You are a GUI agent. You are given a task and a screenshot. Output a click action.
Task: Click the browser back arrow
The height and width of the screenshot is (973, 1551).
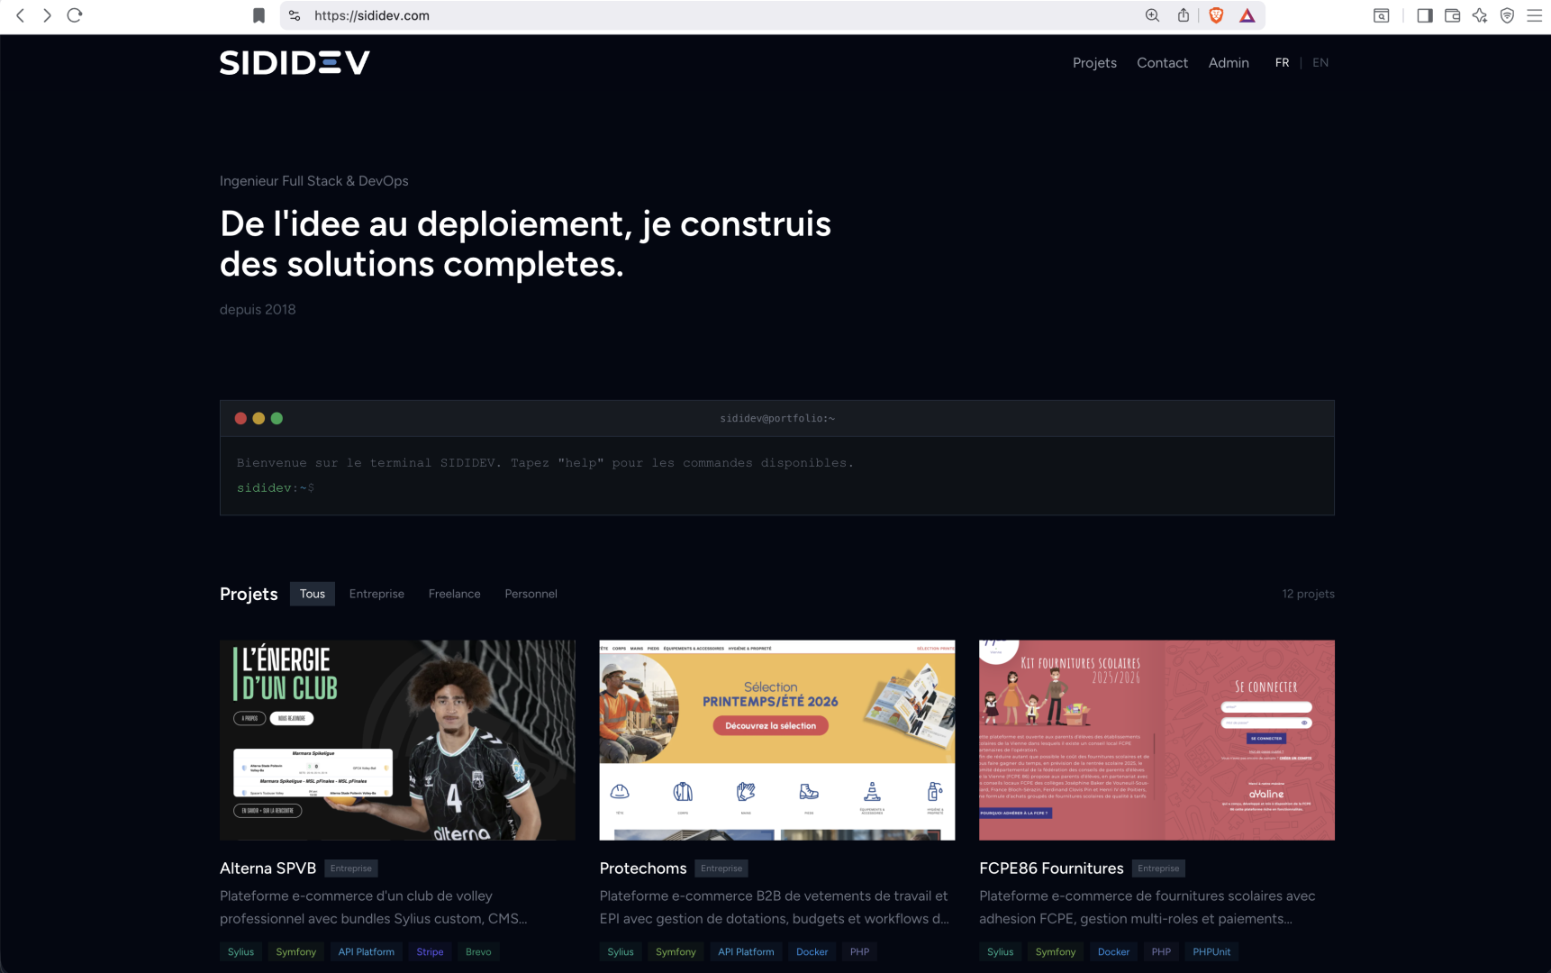pos(20,15)
